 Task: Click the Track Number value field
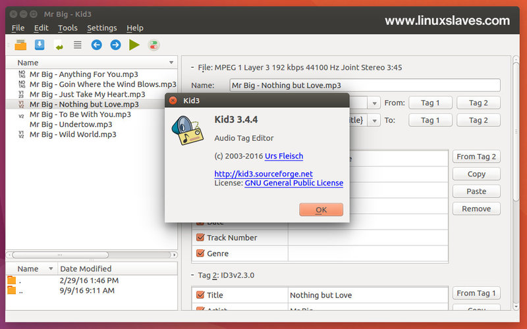(x=368, y=238)
